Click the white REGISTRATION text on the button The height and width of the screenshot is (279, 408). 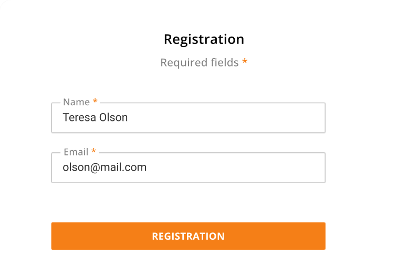coord(188,236)
